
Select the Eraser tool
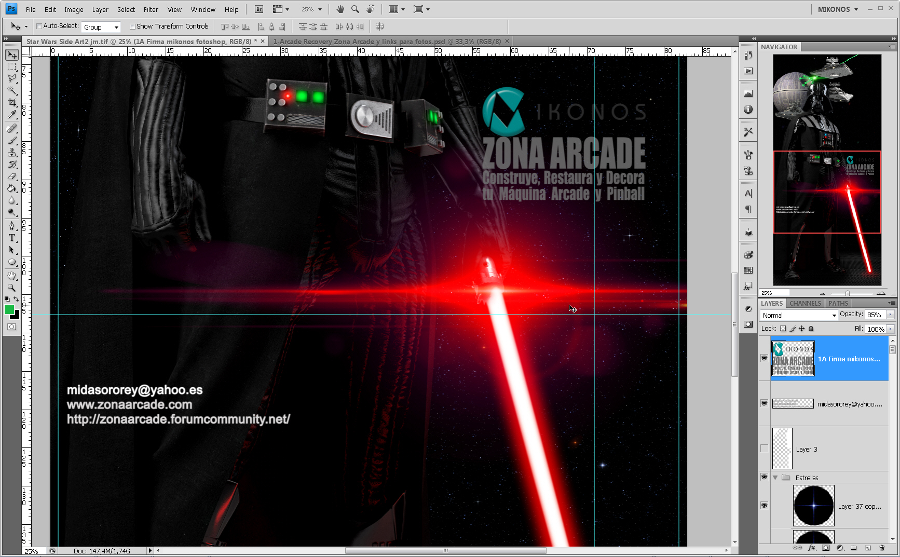(12, 176)
